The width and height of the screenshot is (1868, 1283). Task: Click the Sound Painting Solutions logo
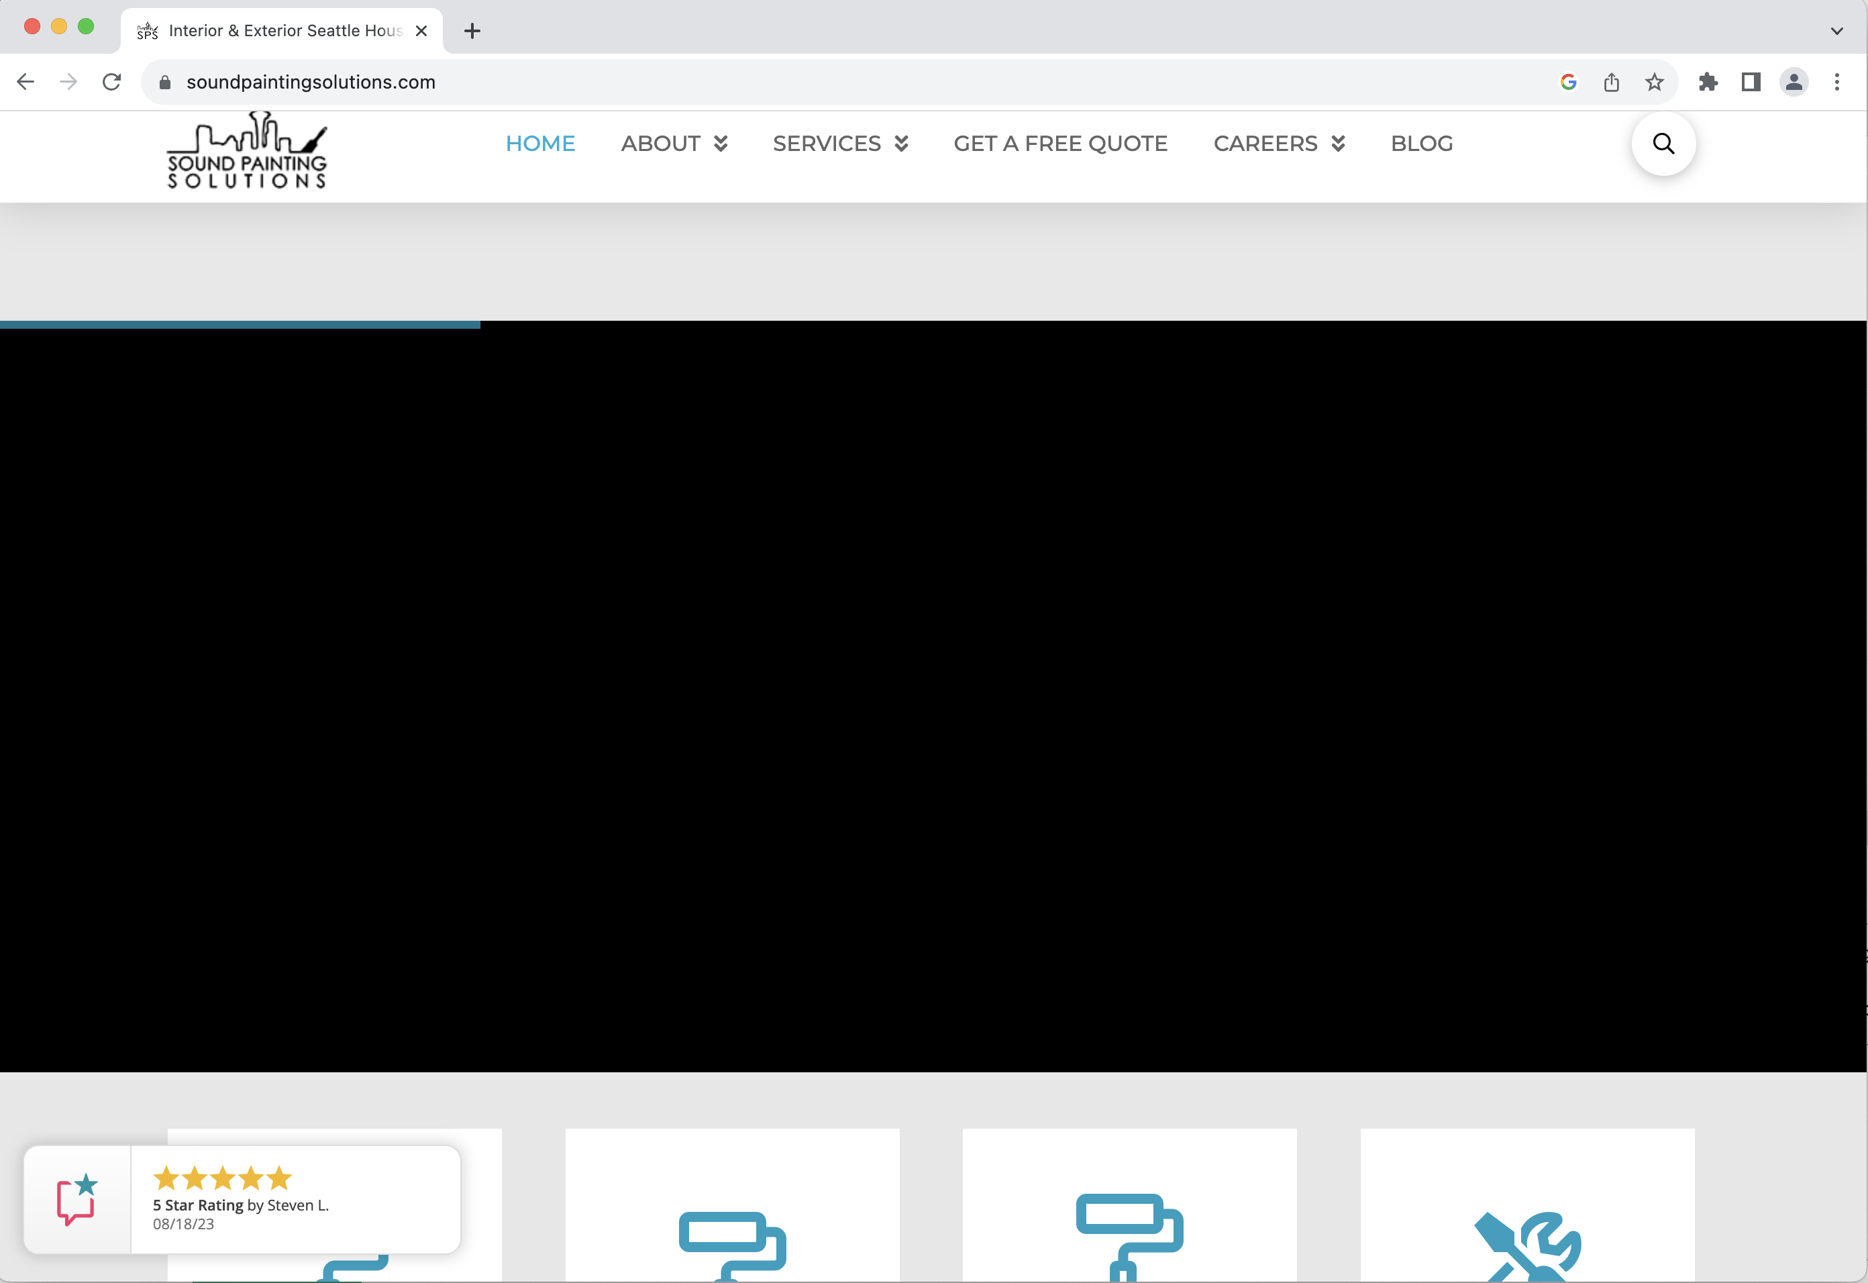pyautogui.click(x=247, y=151)
